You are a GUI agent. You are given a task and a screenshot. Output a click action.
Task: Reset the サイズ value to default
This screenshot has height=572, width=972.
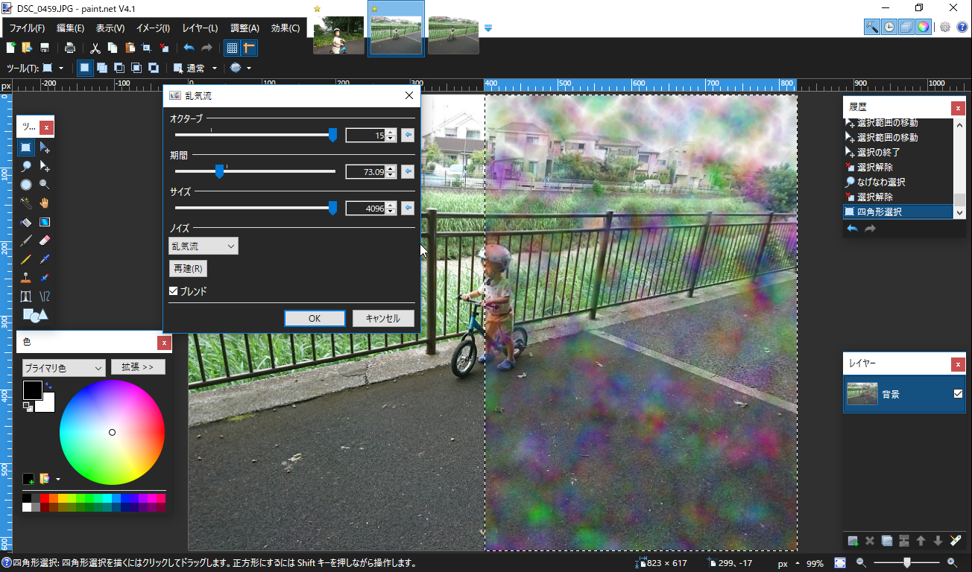[x=408, y=208]
